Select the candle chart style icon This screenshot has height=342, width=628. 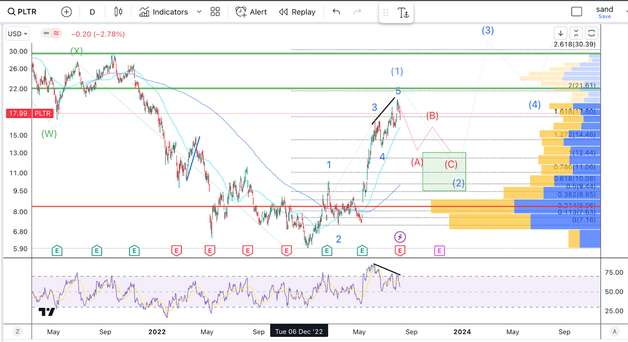[x=118, y=11]
